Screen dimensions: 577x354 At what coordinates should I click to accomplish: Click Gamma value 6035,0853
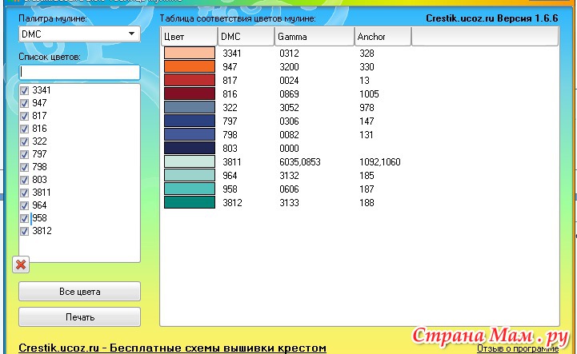(x=300, y=162)
